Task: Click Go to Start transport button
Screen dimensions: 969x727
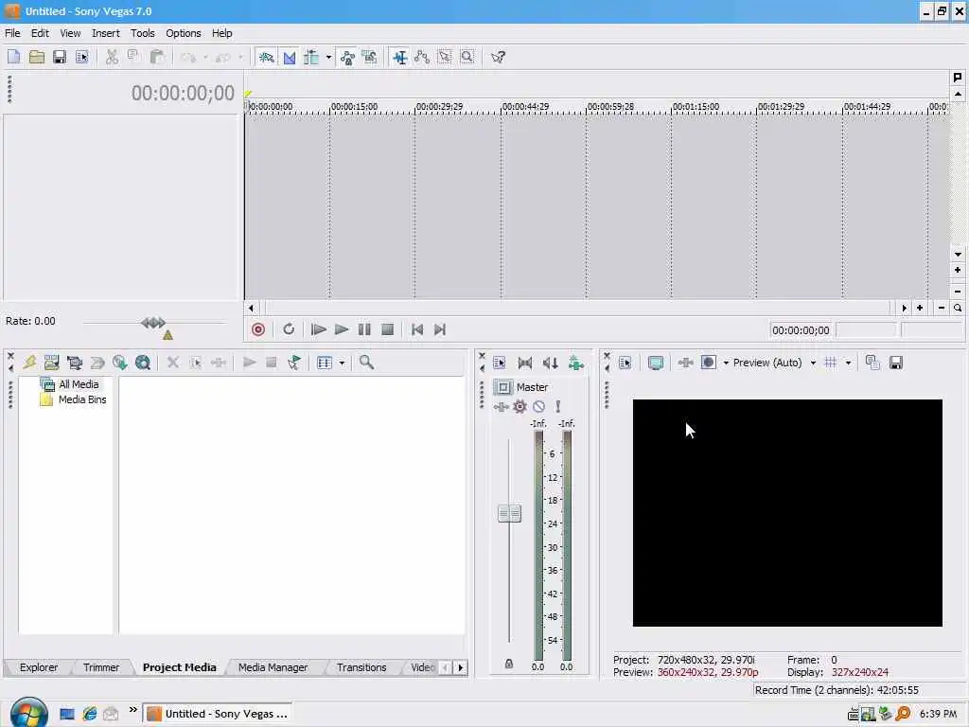Action: point(417,329)
